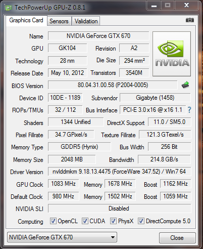Click the GPU Clock Memory field 1678 MHz
The height and width of the screenshot is (249, 203).
click(x=120, y=184)
